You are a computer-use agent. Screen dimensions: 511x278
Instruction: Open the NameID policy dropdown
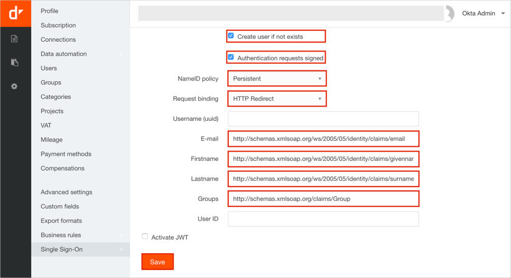point(276,78)
